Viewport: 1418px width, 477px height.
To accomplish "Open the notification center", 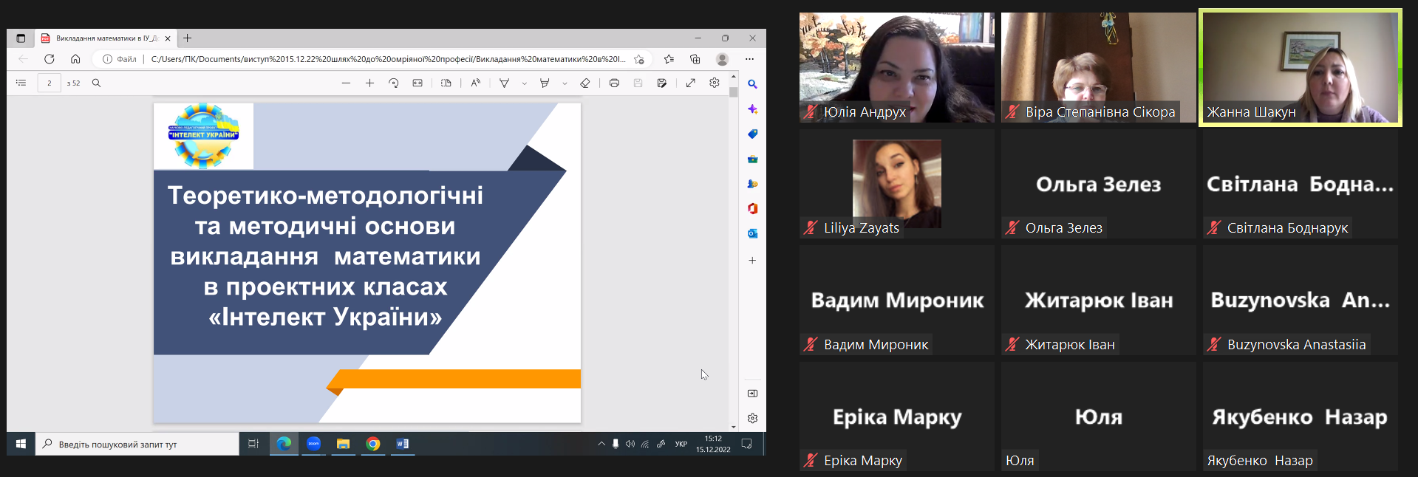I will tap(746, 444).
